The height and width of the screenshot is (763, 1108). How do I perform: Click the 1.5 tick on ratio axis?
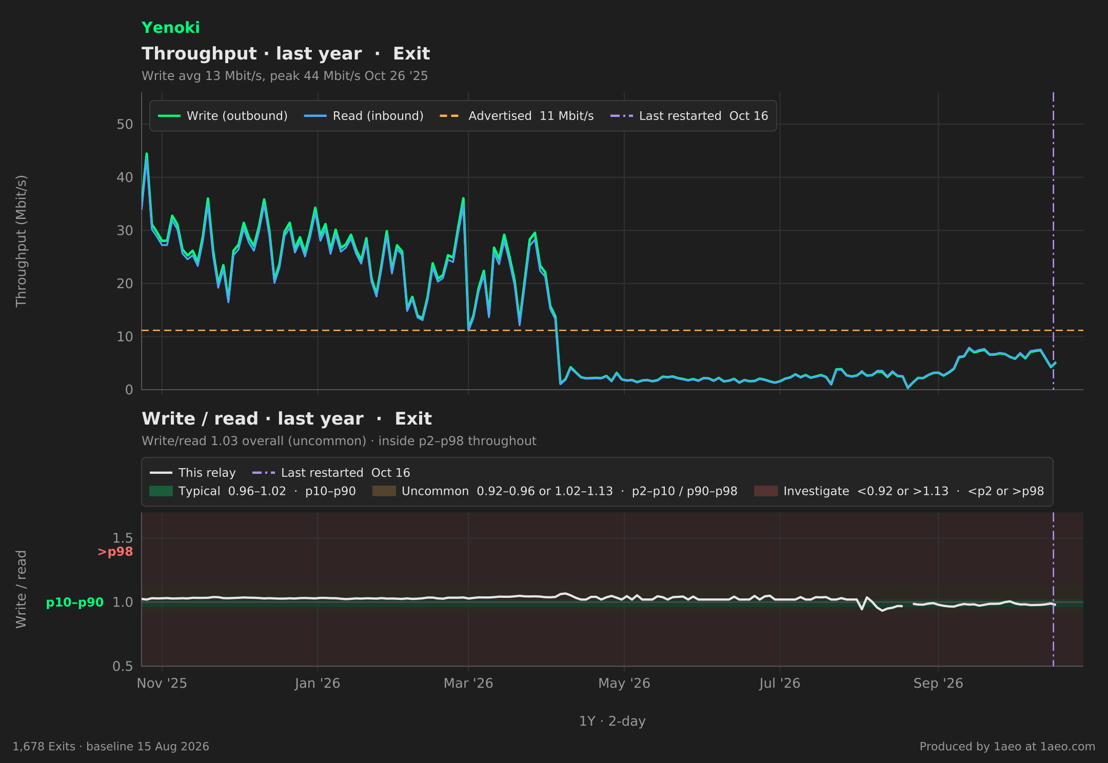(123, 538)
